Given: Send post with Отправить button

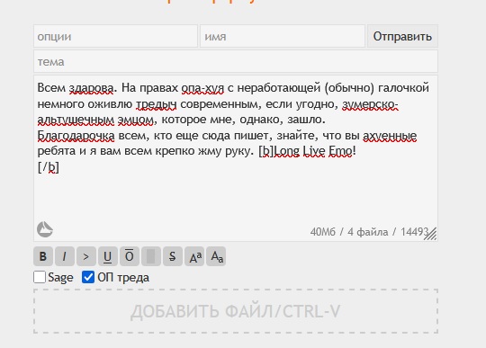Looking at the screenshot, I should (x=402, y=37).
